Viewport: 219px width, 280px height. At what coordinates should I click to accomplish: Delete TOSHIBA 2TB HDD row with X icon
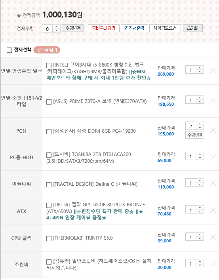(x=213, y=156)
